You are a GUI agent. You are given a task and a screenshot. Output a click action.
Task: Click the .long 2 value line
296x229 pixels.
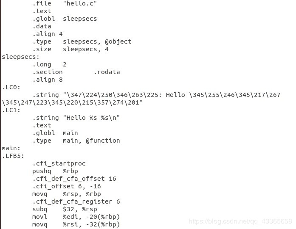click(49, 64)
